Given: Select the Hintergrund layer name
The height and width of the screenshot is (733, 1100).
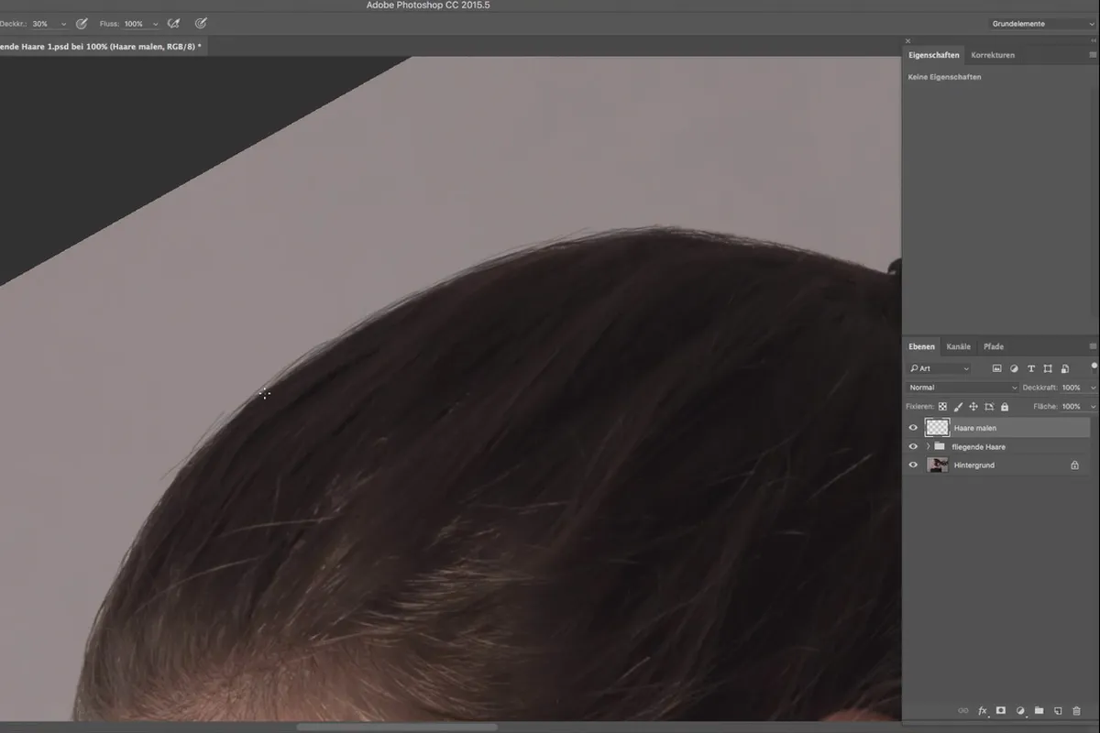Looking at the screenshot, I should [973, 465].
